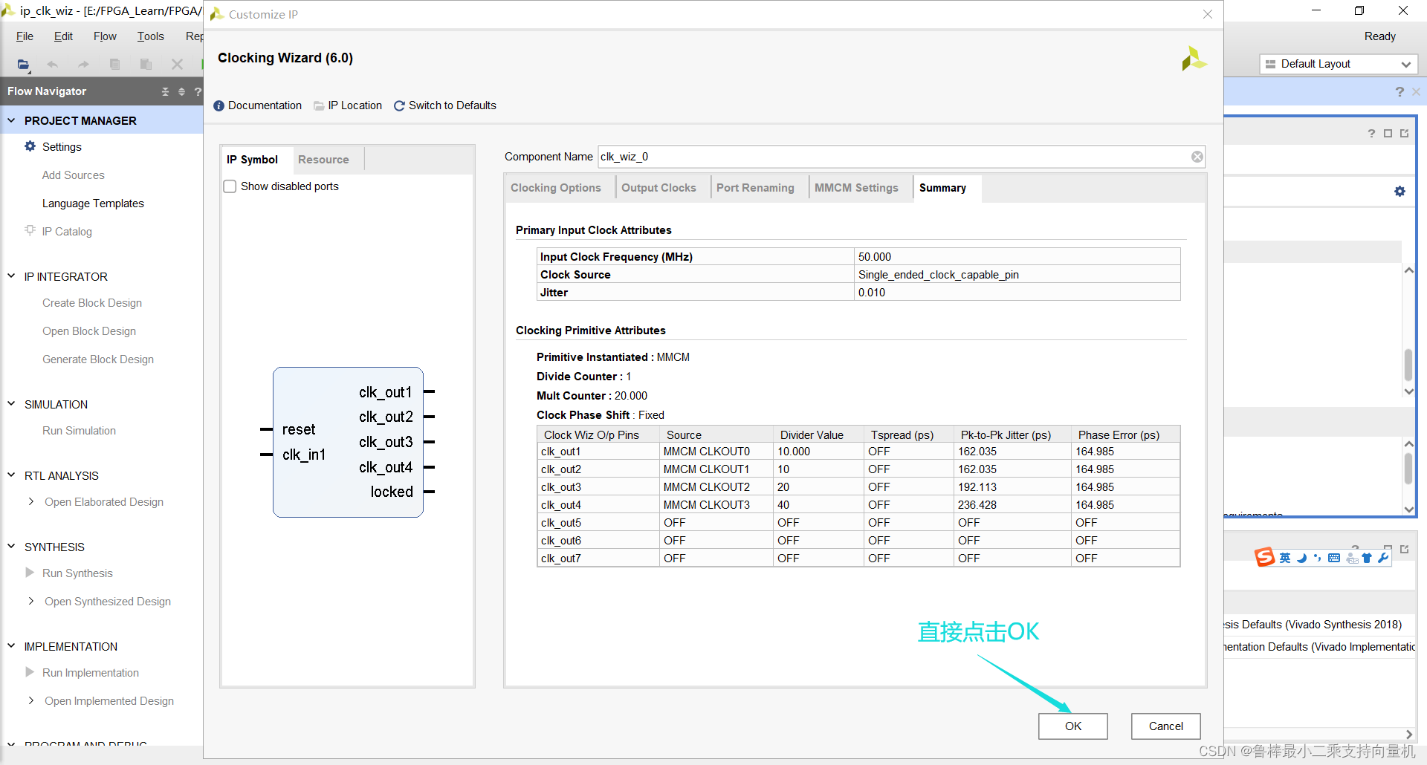Click the copy icon in main toolbar
The image size is (1427, 765).
click(x=114, y=65)
